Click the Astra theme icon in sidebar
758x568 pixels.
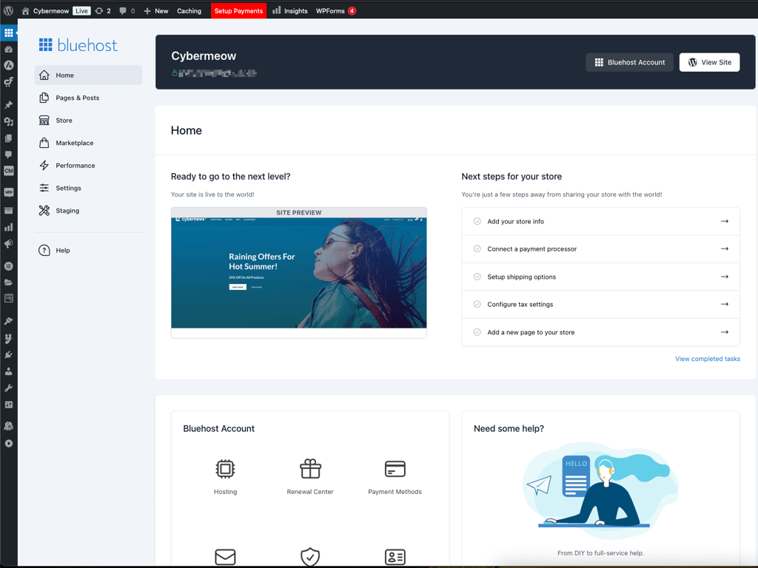pyautogui.click(x=9, y=65)
